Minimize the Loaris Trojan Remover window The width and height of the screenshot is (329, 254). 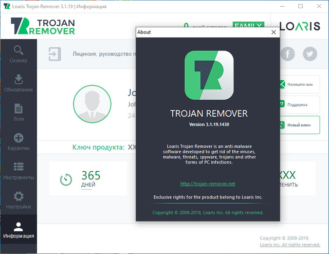(282, 6)
